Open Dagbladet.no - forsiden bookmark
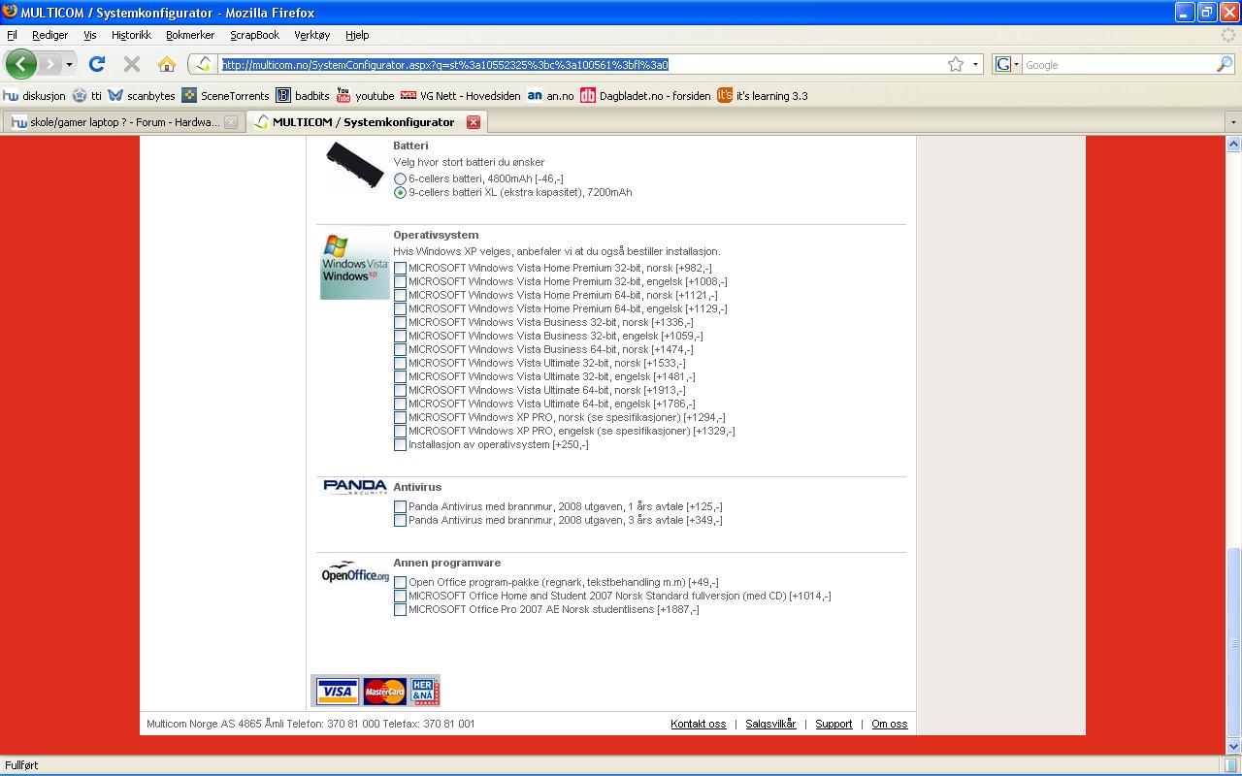 [x=645, y=95]
